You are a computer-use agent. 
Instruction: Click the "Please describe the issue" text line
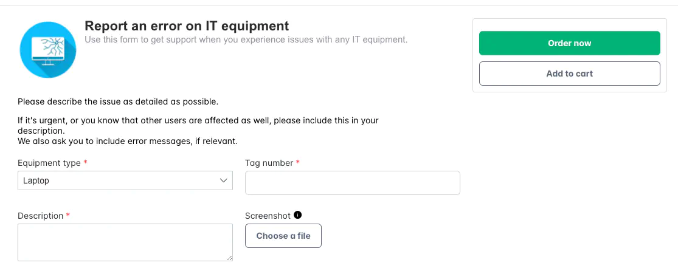[x=118, y=103]
